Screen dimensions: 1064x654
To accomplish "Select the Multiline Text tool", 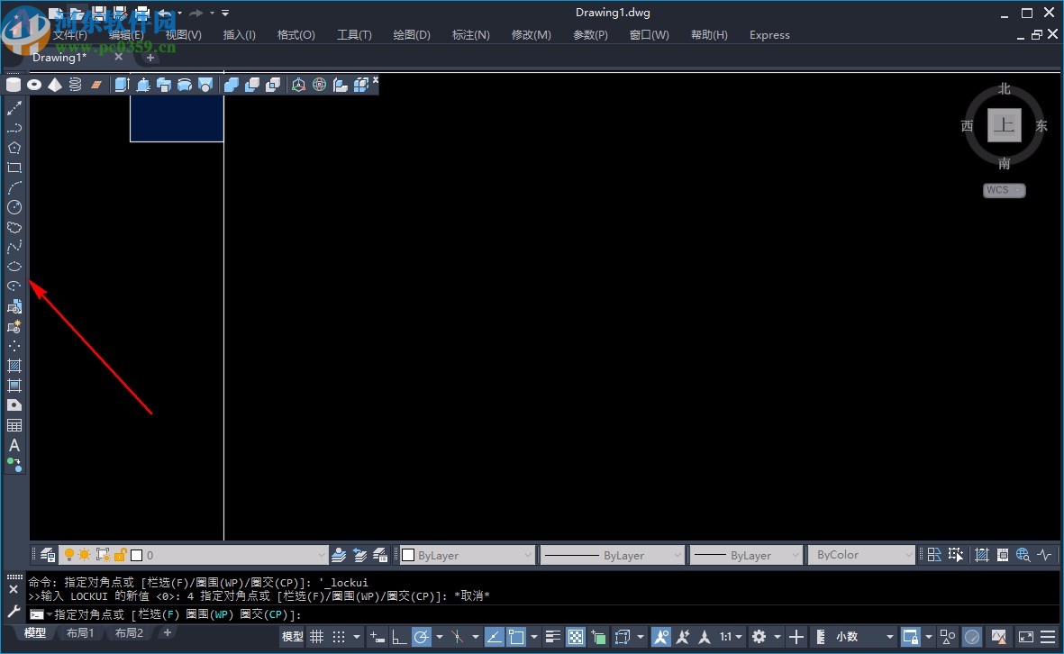I will (14, 445).
